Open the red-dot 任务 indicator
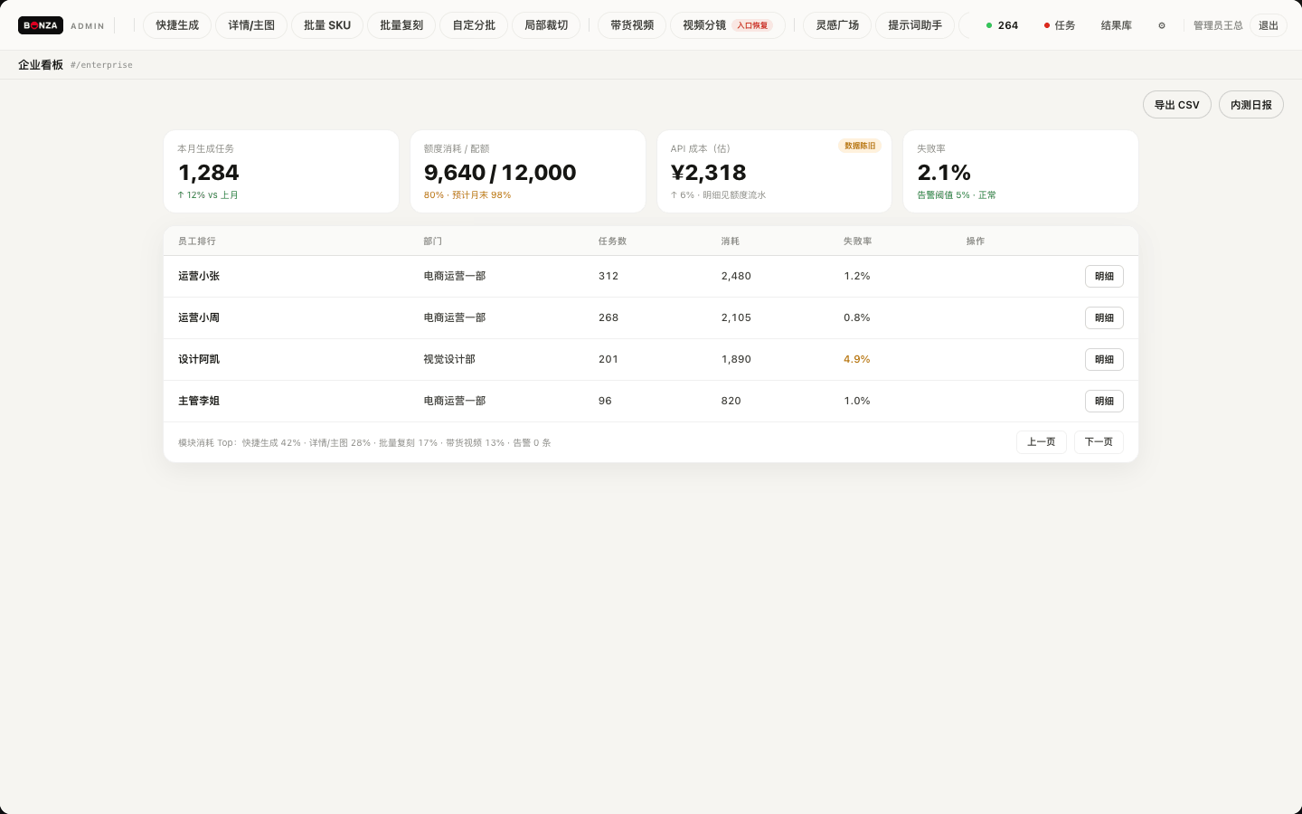The image size is (1302, 814). click(1060, 25)
